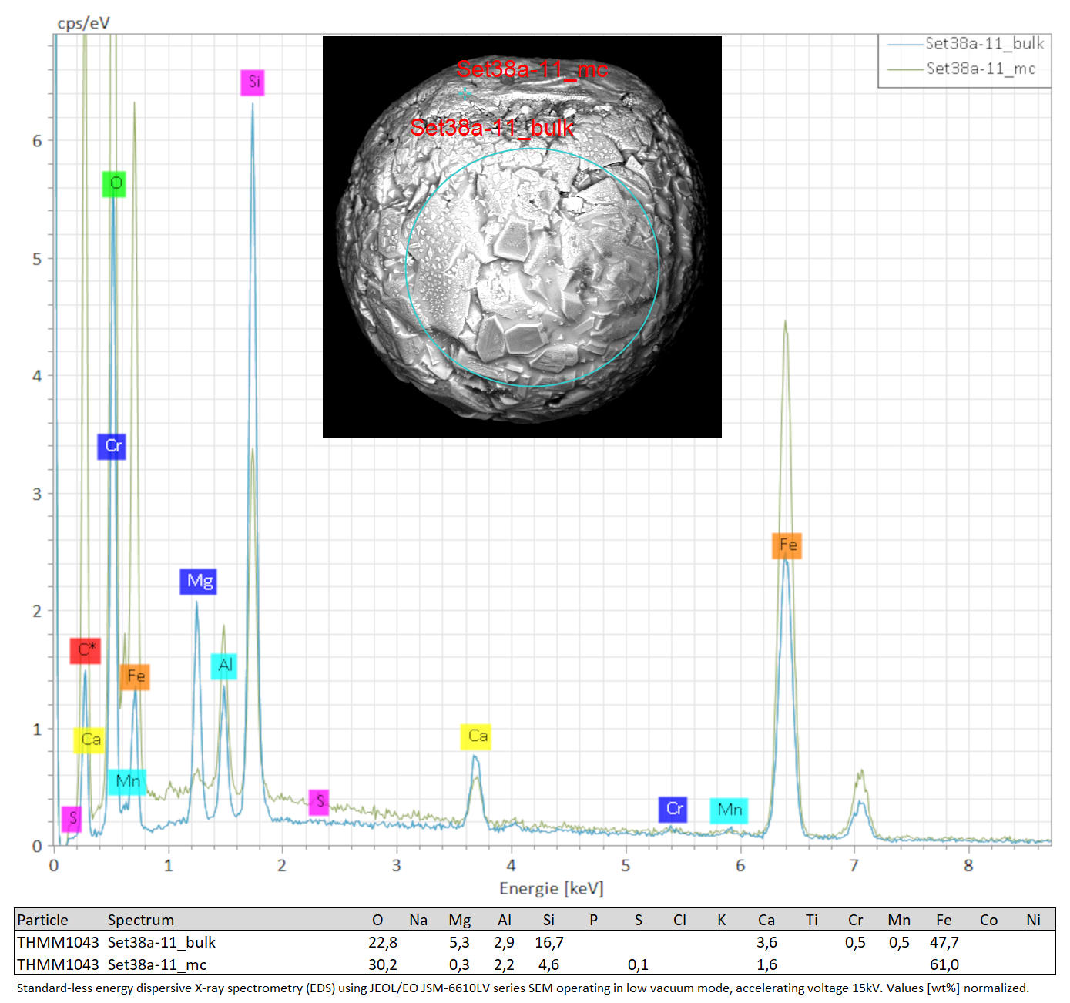Click the Ca value 3,6
The width and height of the screenshot is (1070, 1003).
click(x=766, y=942)
